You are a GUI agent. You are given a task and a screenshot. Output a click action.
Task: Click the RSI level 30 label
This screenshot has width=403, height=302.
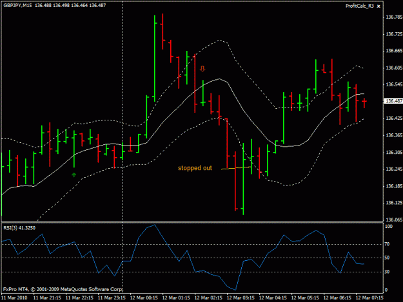point(387,272)
